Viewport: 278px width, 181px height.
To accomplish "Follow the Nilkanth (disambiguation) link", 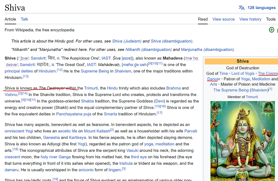I will coord(148,49).
